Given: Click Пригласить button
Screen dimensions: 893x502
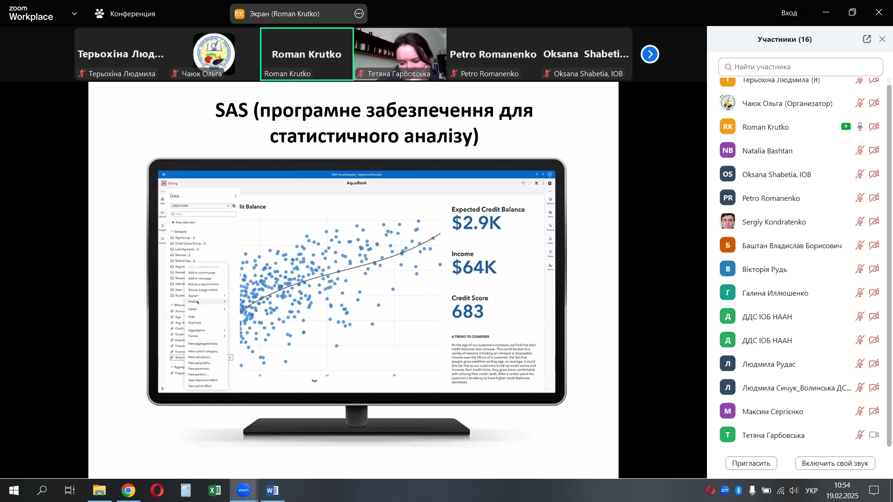Looking at the screenshot, I should click(751, 463).
